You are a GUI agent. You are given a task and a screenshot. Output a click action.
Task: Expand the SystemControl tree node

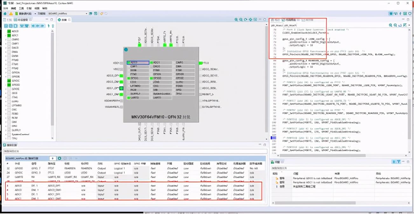pos(6,135)
